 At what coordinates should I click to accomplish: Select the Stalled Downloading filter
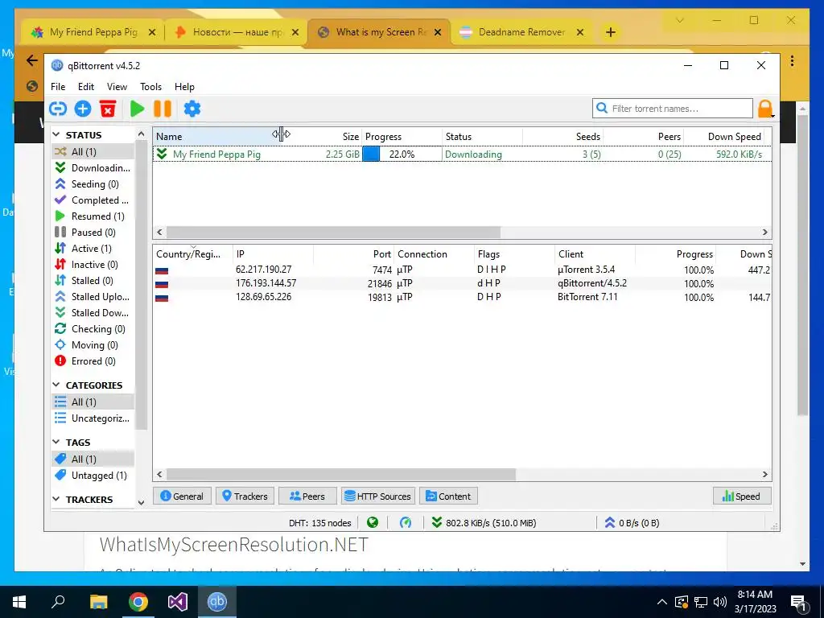coord(93,313)
